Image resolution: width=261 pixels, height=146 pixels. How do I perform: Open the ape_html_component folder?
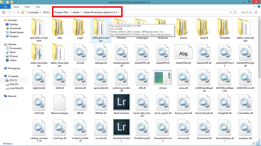[x=39, y=30]
